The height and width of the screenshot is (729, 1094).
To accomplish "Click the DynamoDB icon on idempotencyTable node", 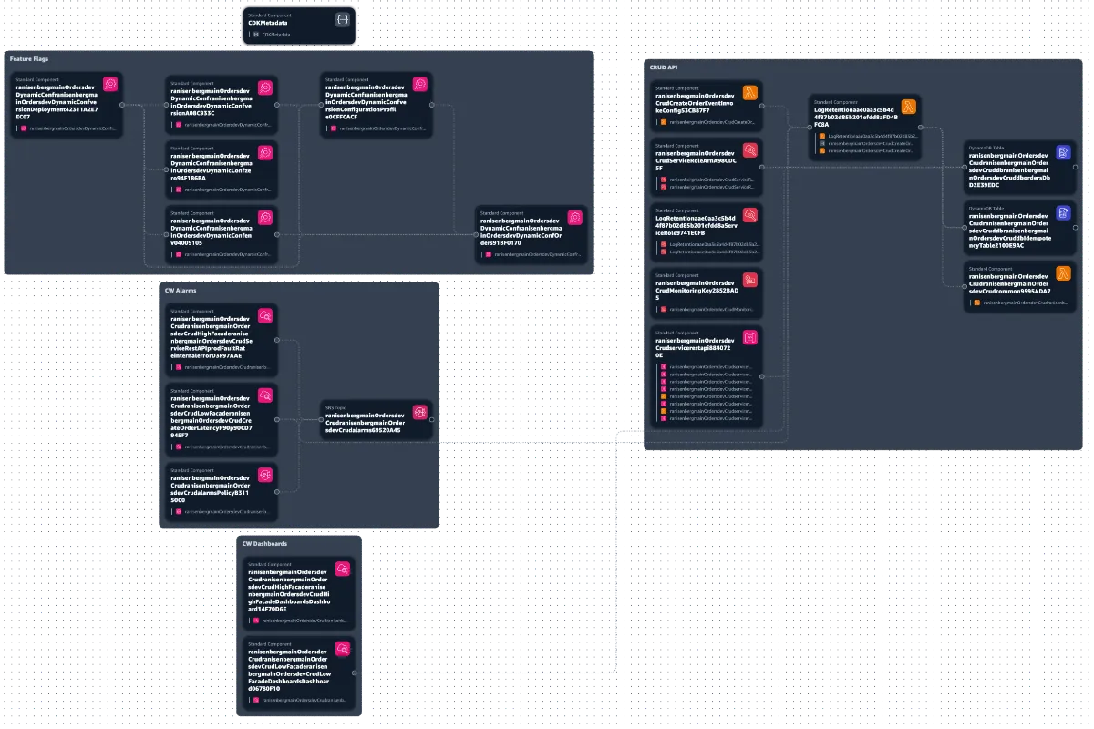I will [x=1062, y=212].
